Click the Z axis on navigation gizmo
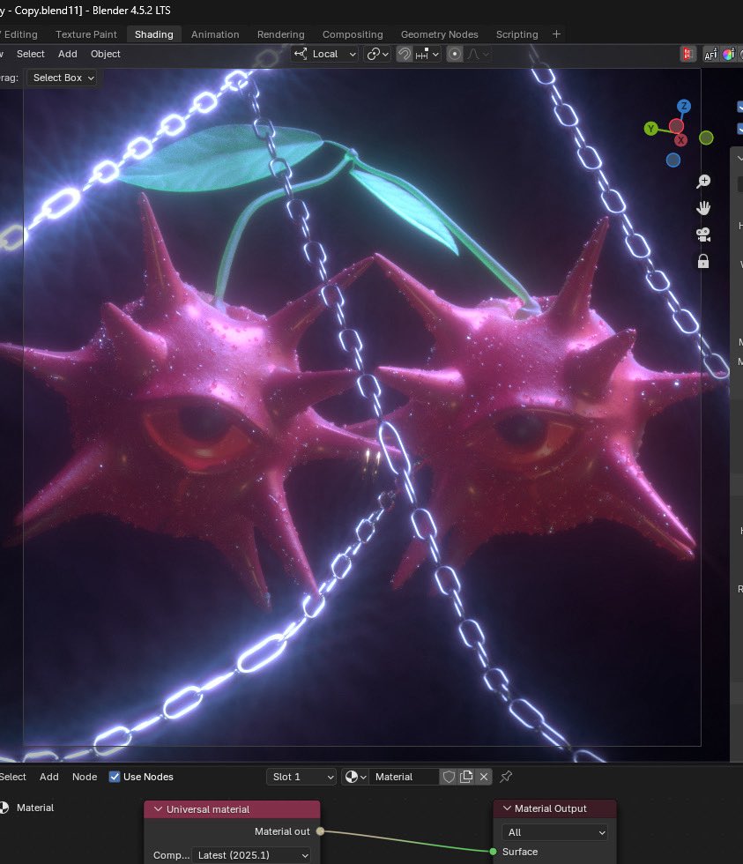This screenshot has height=864, width=743. point(684,106)
